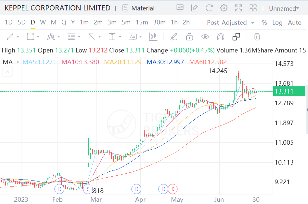Switch to the 5D timeframe tab
Screen dimensions: 308x204
(22, 22)
